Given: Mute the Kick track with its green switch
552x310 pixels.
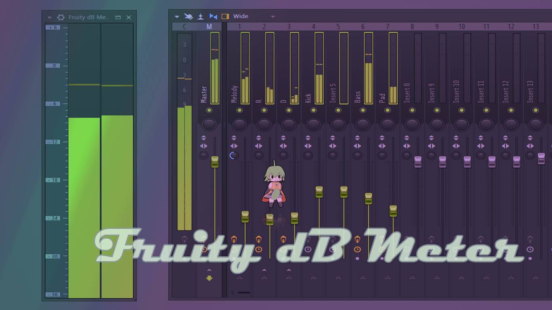Looking at the screenshot, I should click(x=314, y=110).
